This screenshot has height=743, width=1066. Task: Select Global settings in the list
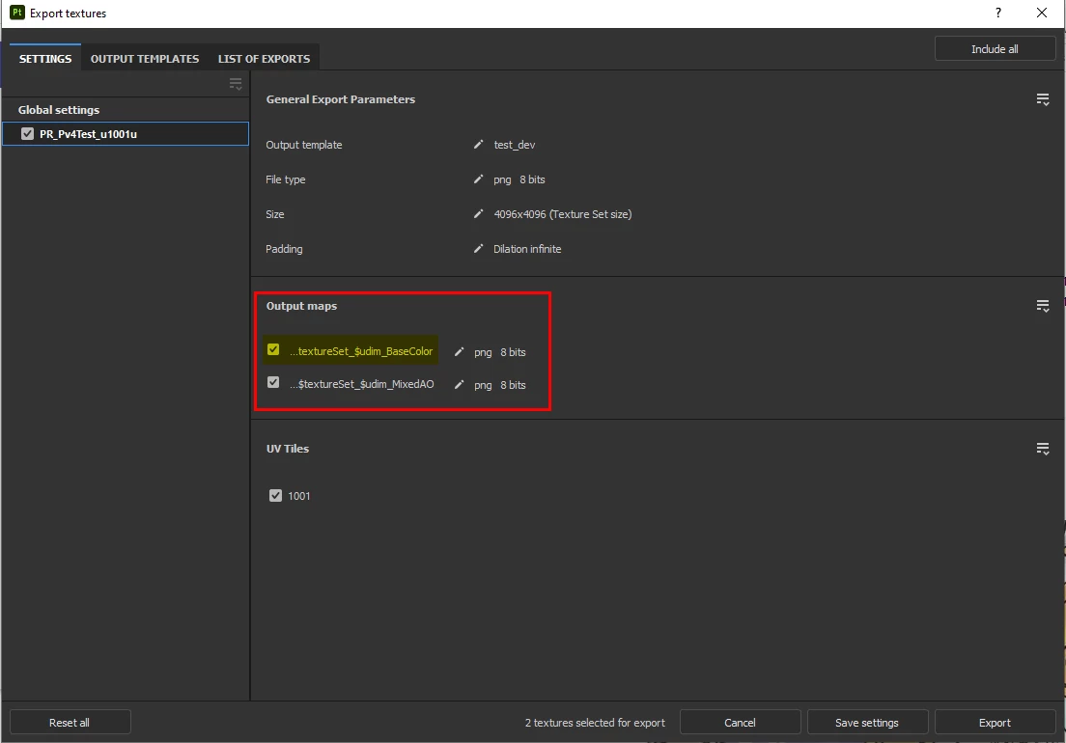click(x=59, y=110)
